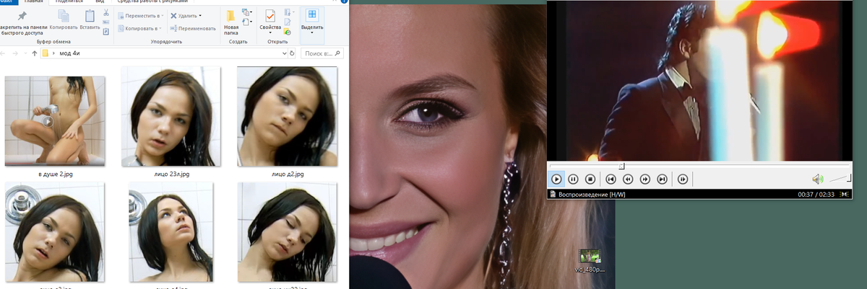Open the new item dropdown beside Новая папка
The image size is (867, 289).
tap(248, 13)
